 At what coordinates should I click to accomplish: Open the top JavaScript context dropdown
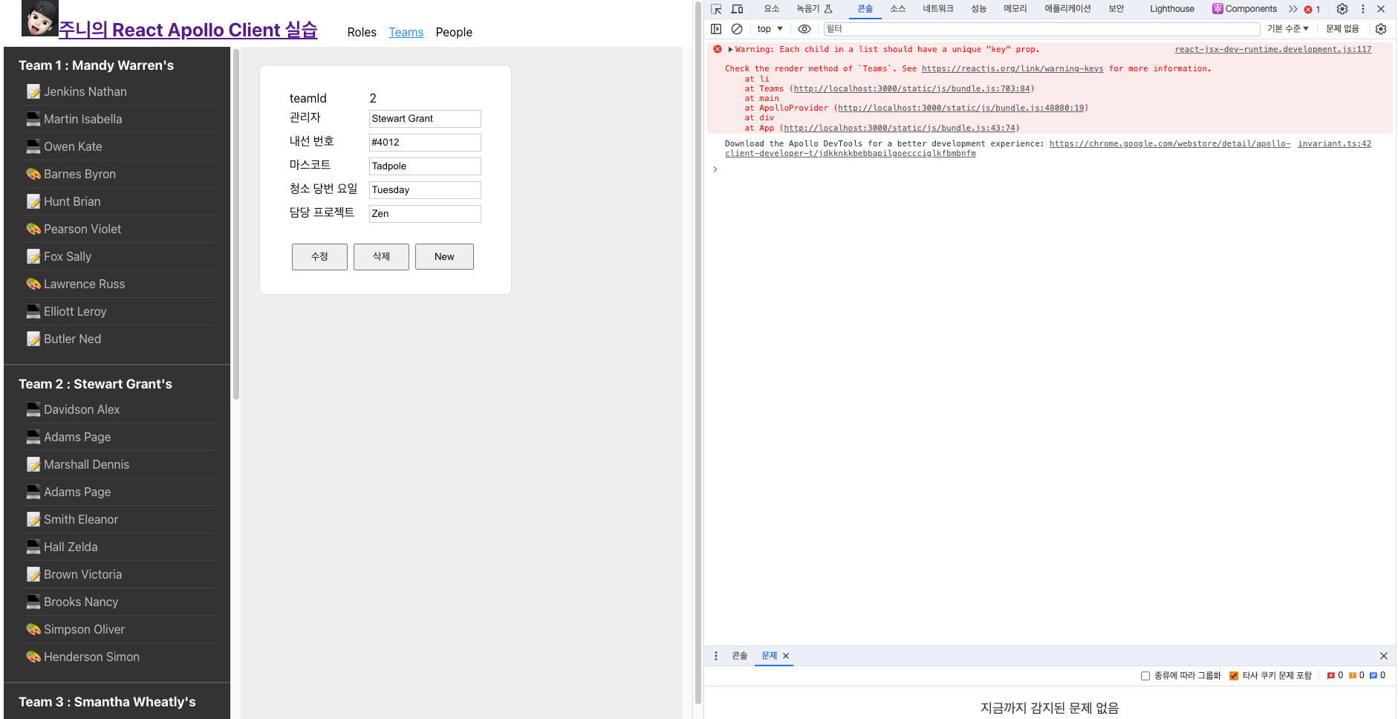[x=770, y=29]
